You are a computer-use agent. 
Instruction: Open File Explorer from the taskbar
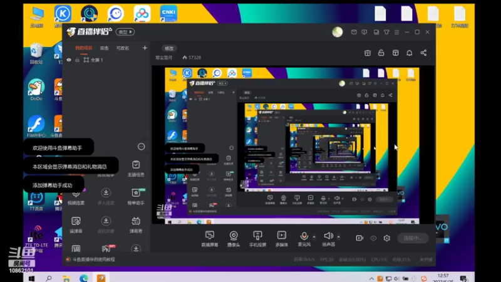tap(66, 278)
